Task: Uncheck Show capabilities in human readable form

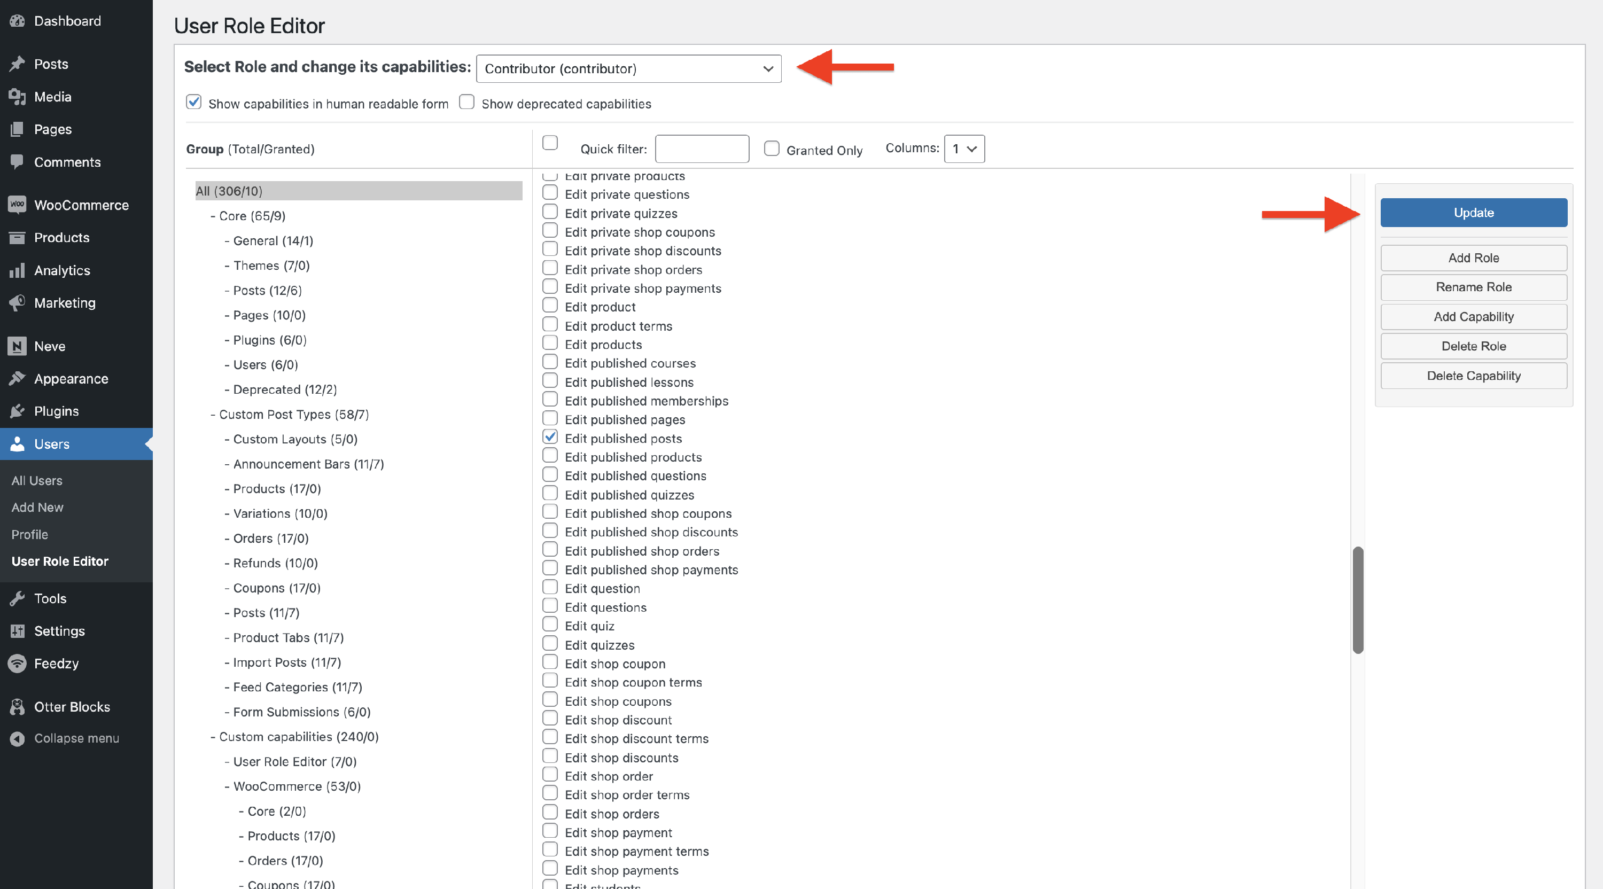Action: (x=193, y=102)
